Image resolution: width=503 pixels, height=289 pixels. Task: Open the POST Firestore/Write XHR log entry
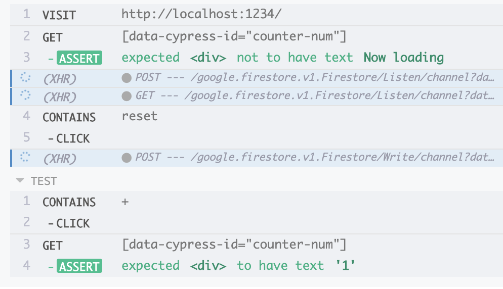[257, 158]
